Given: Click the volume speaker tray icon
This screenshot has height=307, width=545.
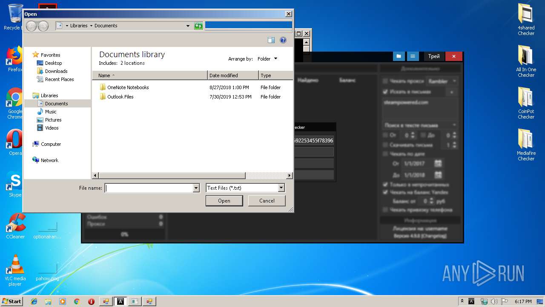Looking at the screenshot, I should (x=494, y=301).
